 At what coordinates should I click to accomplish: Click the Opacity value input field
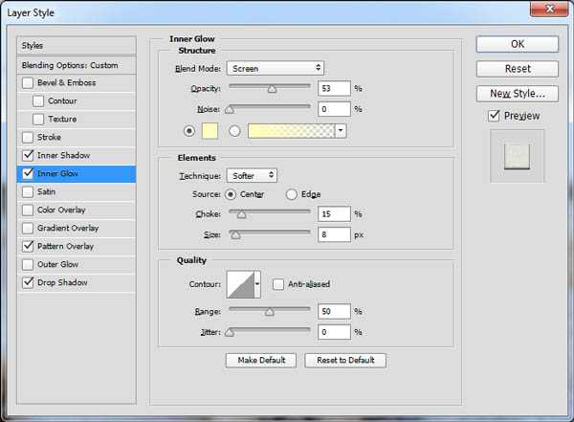pos(335,88)
